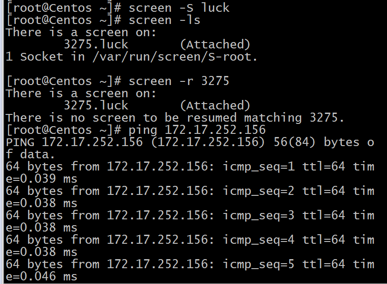Click the first '(Attached)' status text
This screenshot has height=284, width=387.
[215, 44]
